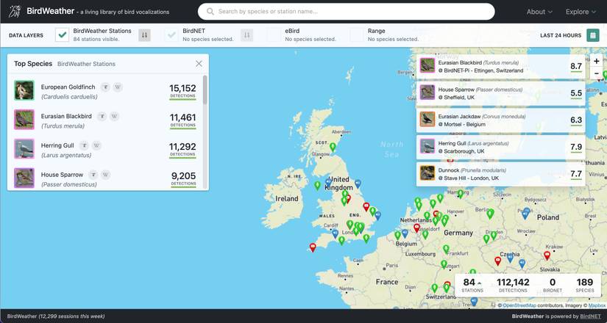Click 9,205 detections for House Sparrow
The height and width of the screenshot is (323, 607).
click(183, 179)
